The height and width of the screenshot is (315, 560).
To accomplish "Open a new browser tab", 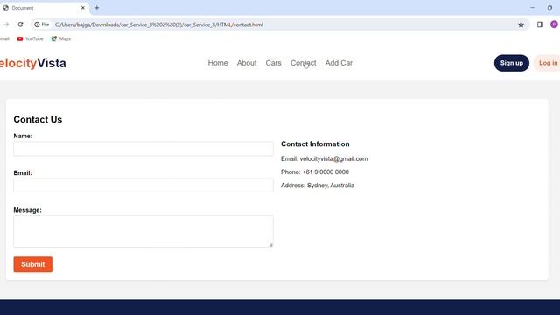I will click(97, 8).
